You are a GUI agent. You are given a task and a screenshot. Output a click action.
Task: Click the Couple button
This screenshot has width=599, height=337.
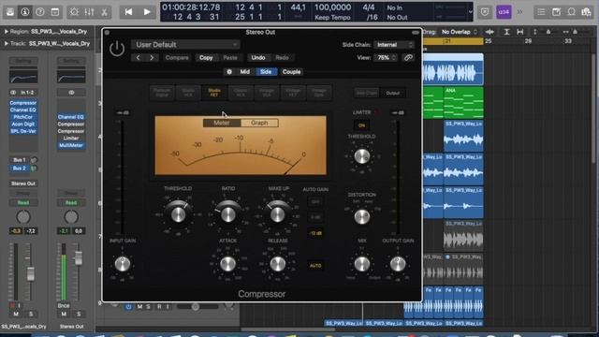coord(291,72)
